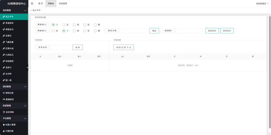Open the 系统管理员 user dropdown
Screen dimensions: 271x135
(262, 4)
